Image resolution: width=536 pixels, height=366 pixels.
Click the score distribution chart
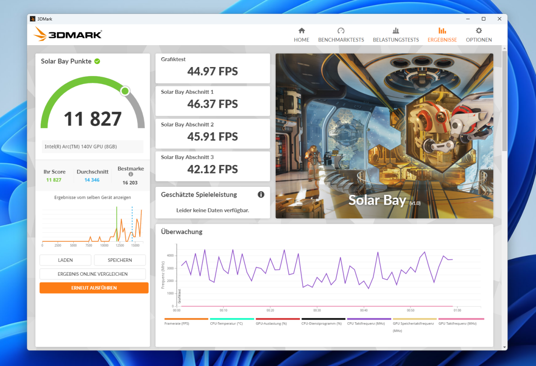[92, 226]
